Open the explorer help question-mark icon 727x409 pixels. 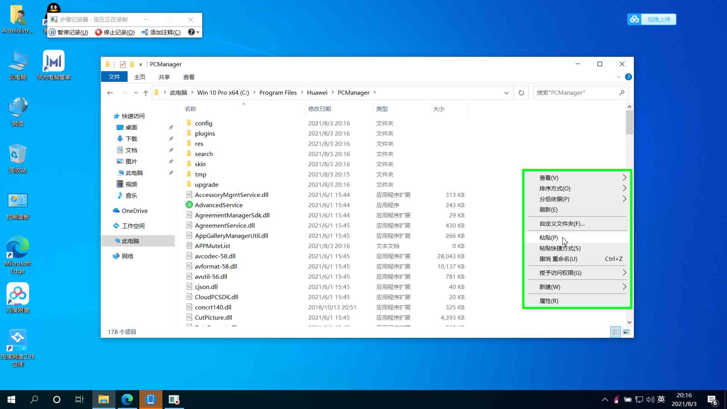(x=629, y=77)
